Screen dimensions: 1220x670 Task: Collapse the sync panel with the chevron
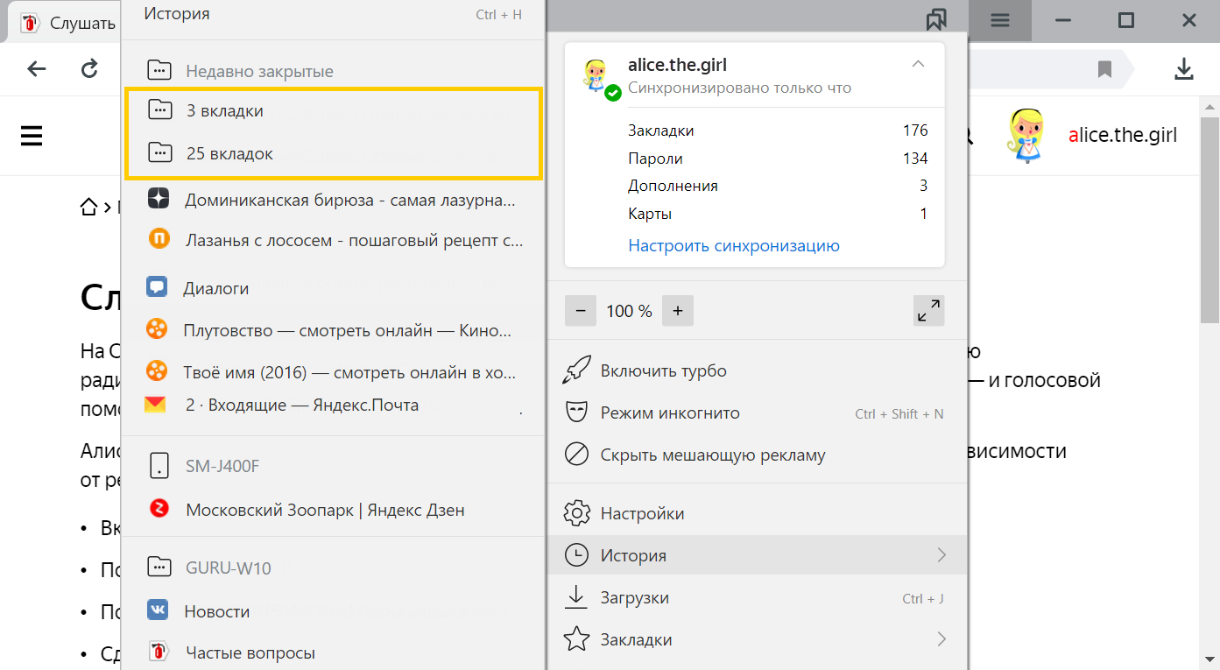pyautogui.click(x=918, y=64)
